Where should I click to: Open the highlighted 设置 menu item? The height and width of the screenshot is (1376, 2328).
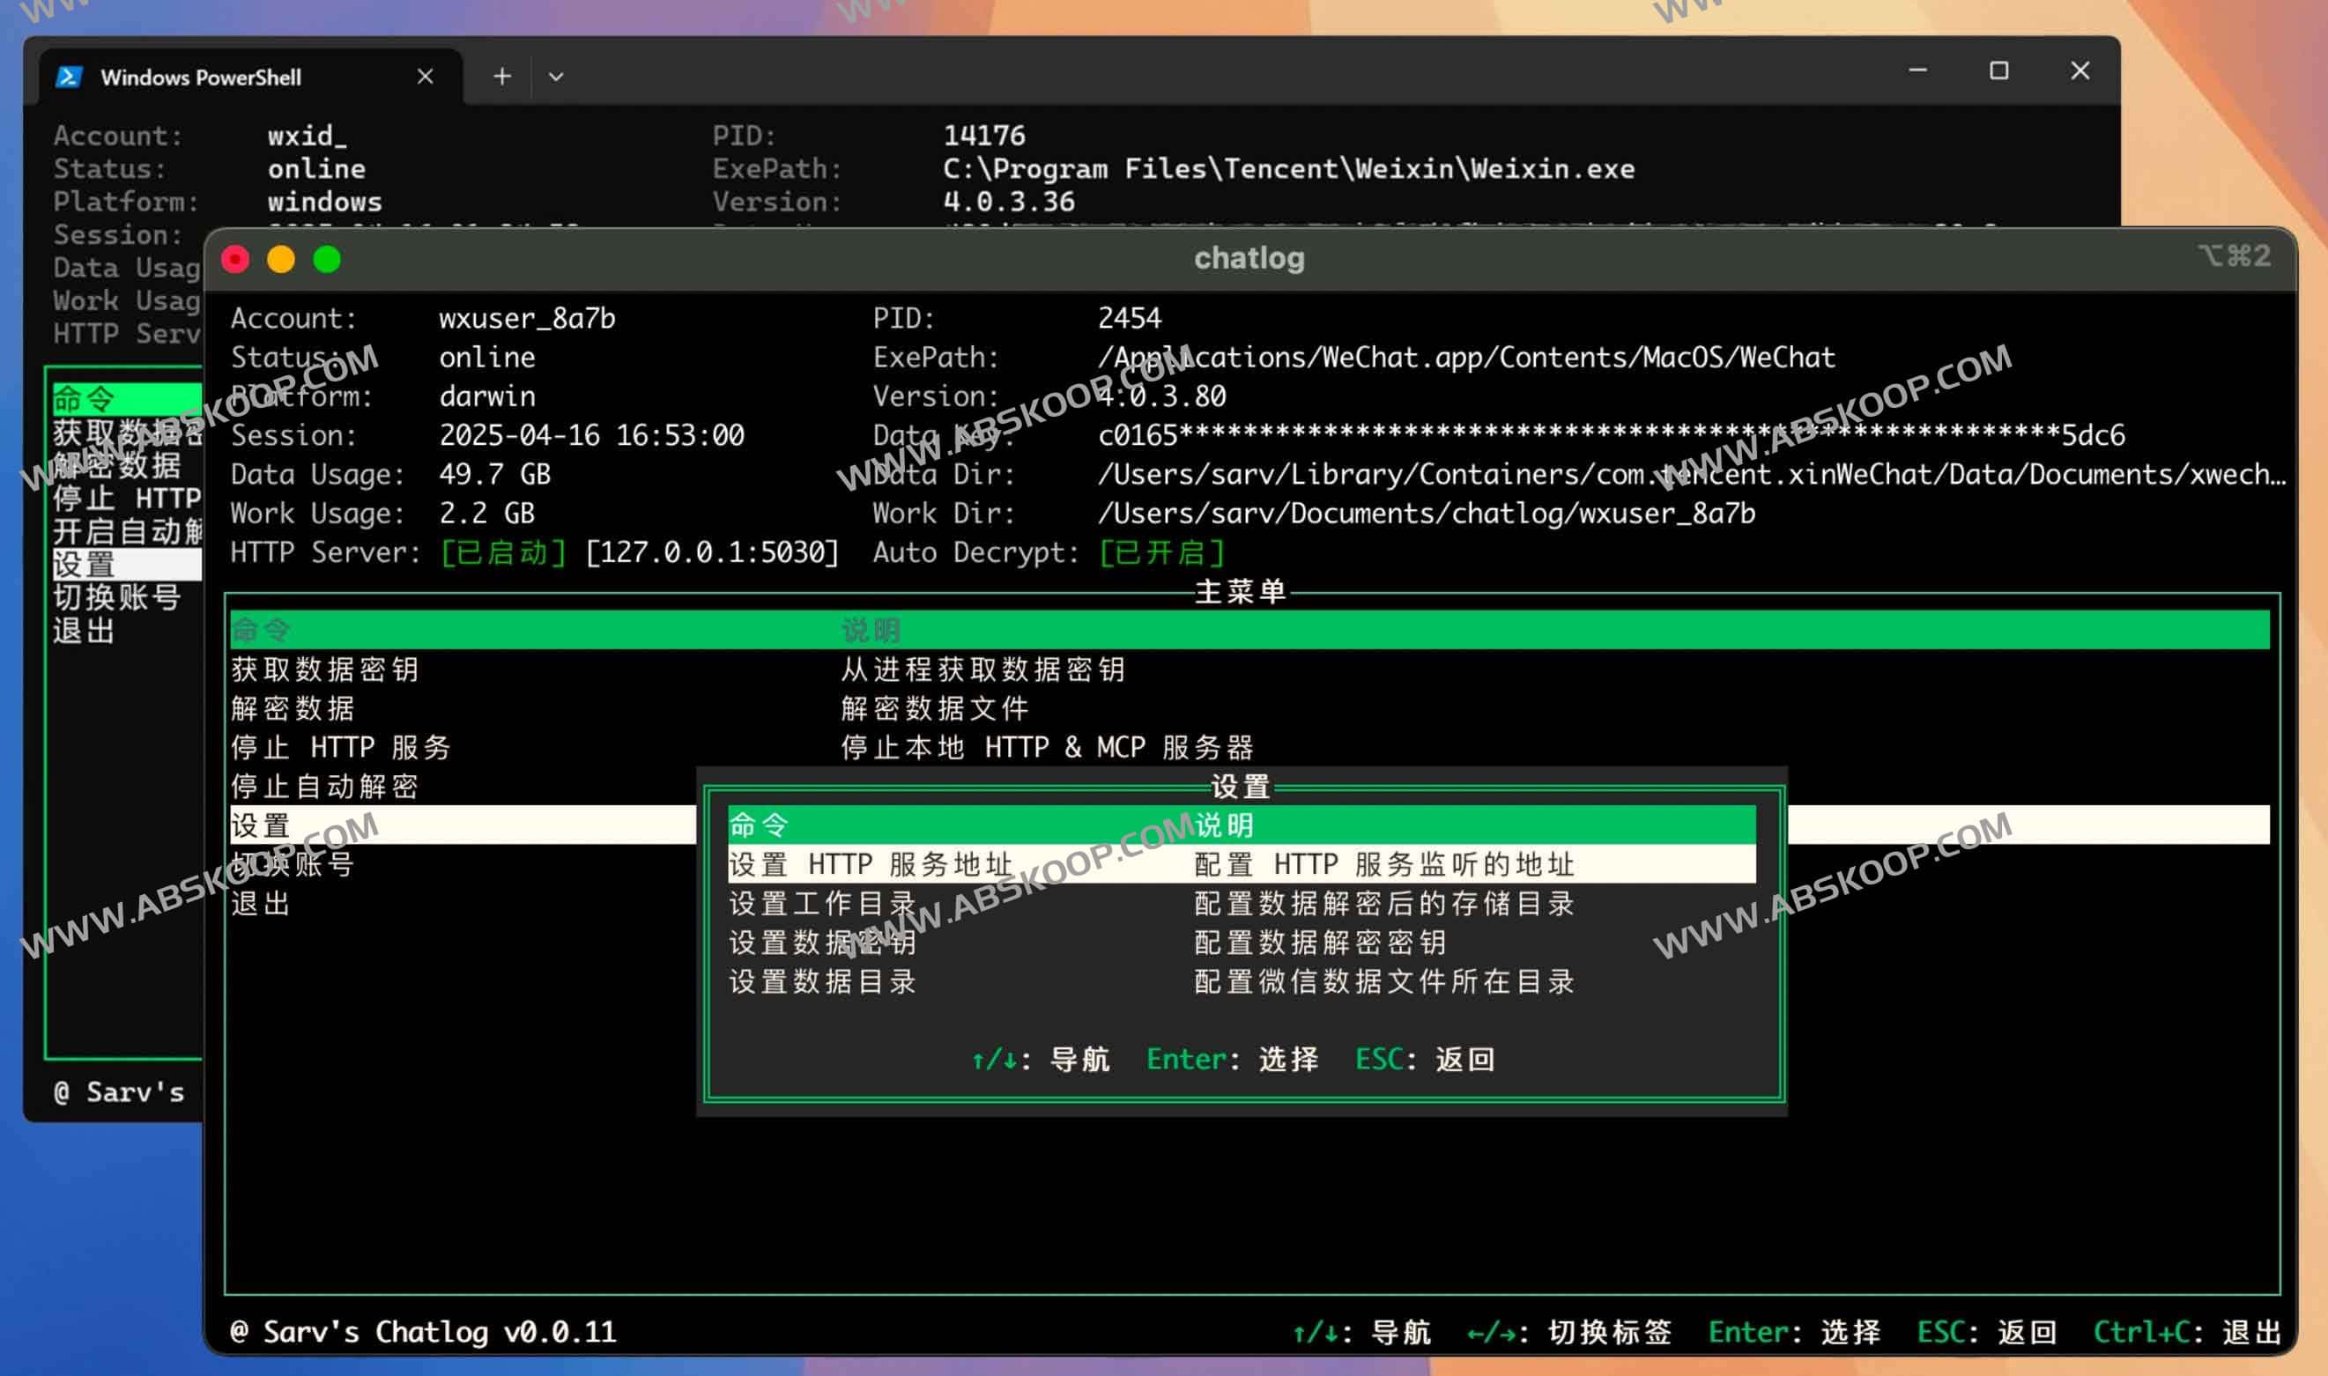(x=261, y=825)
